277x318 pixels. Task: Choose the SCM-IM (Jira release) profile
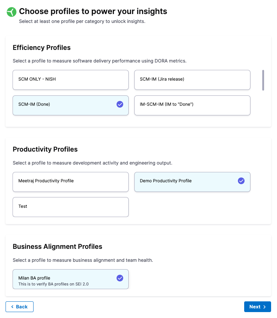point(192,79)
